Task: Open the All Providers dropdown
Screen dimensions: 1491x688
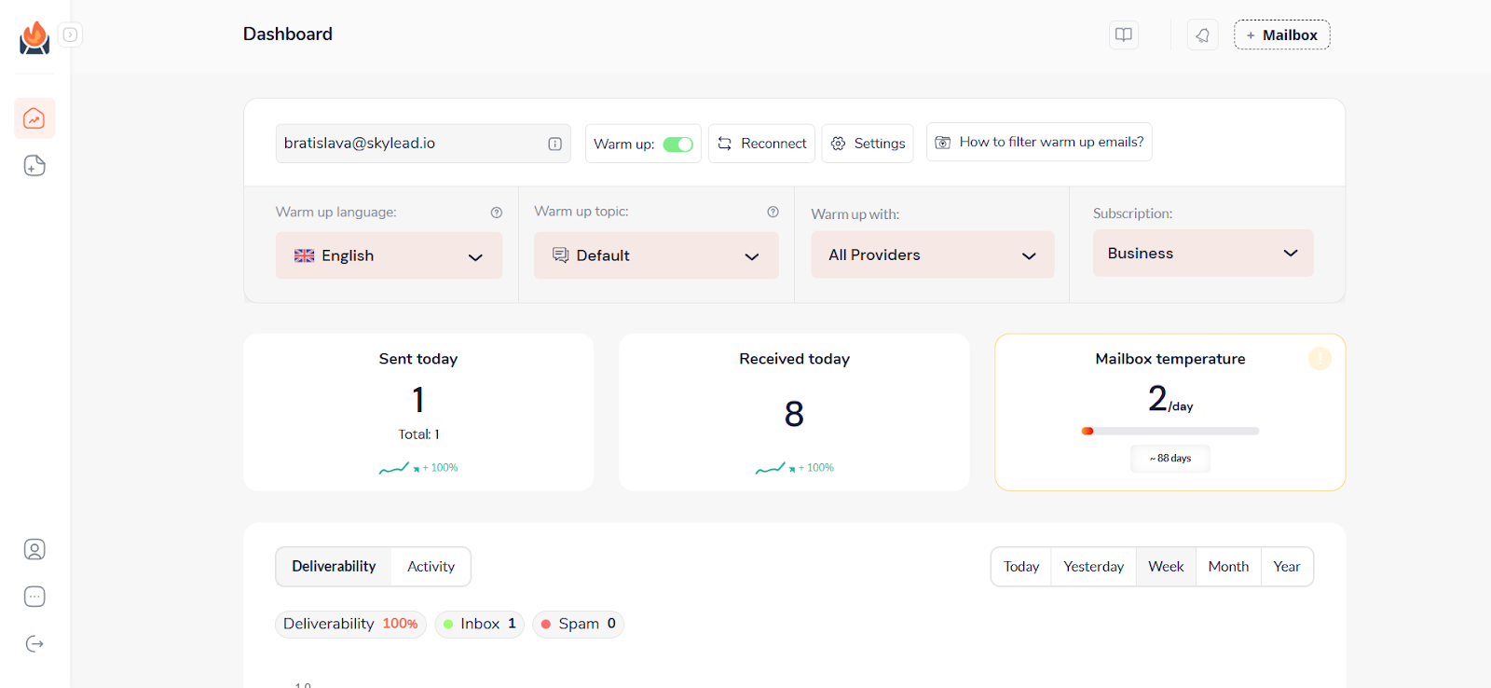Action: coord(932,255)
